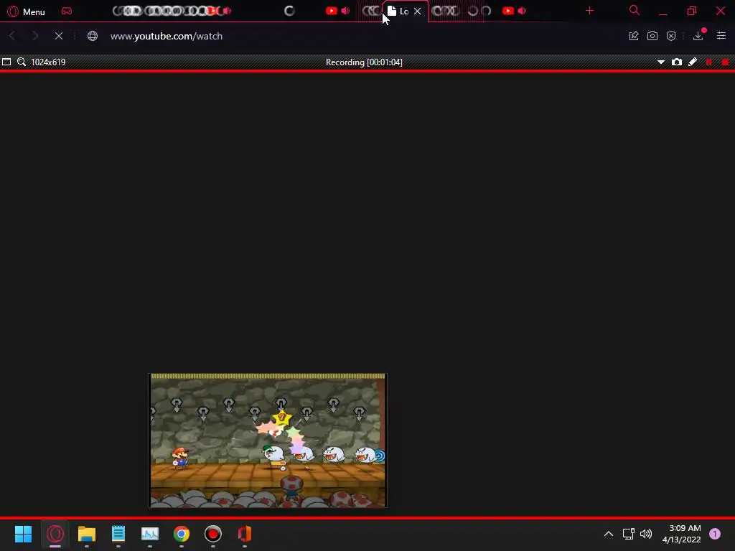Pause the recording with red pause button
The image size is (735, 551).
click(x=708, y=62)
